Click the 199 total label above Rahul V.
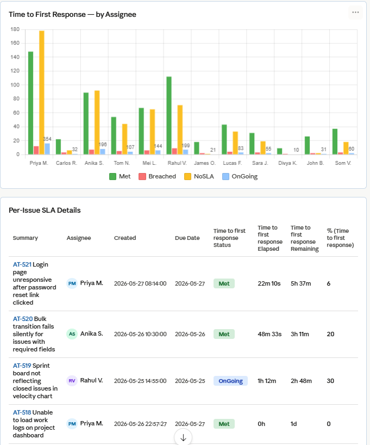The height and width of the screenshot is (445, 370). [x=186, y=146]
